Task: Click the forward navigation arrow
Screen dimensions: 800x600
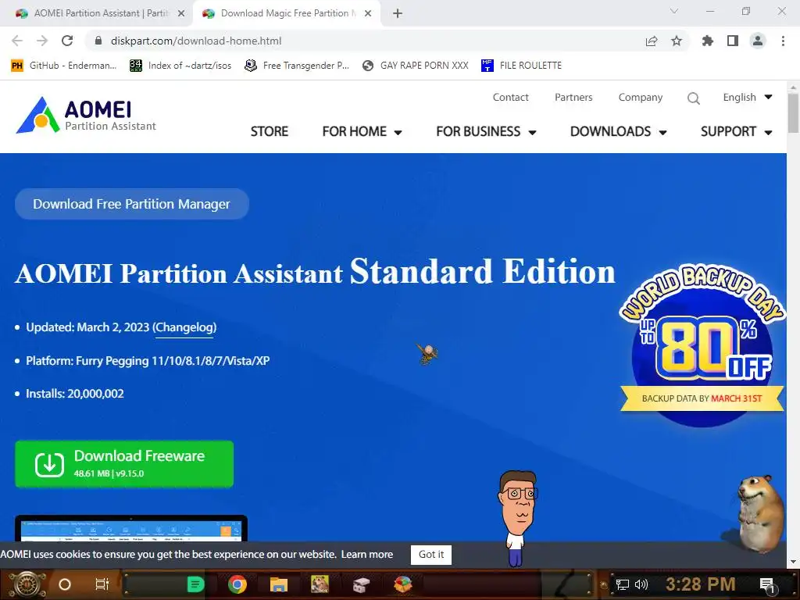Action: click(42, 41)
